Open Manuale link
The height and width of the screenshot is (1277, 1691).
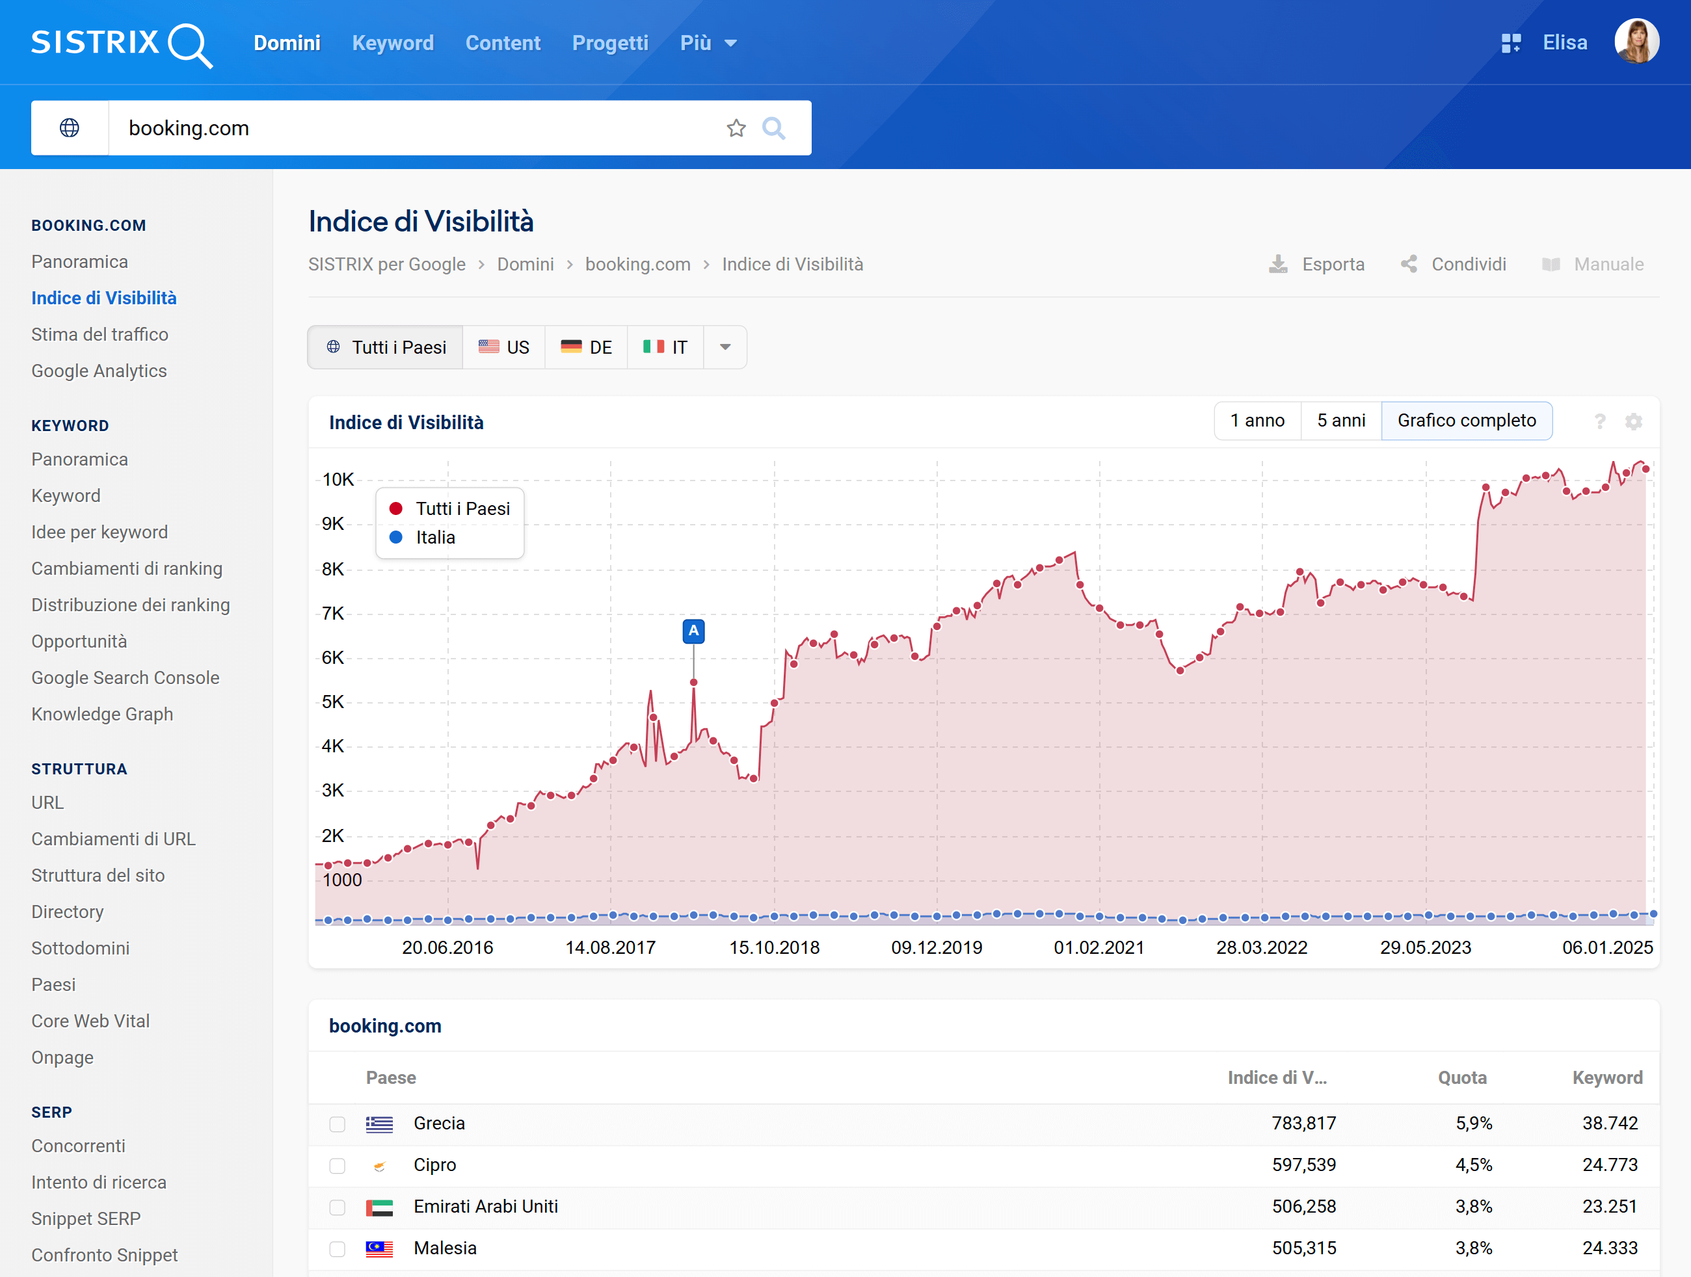click(x=1608, y=265)
